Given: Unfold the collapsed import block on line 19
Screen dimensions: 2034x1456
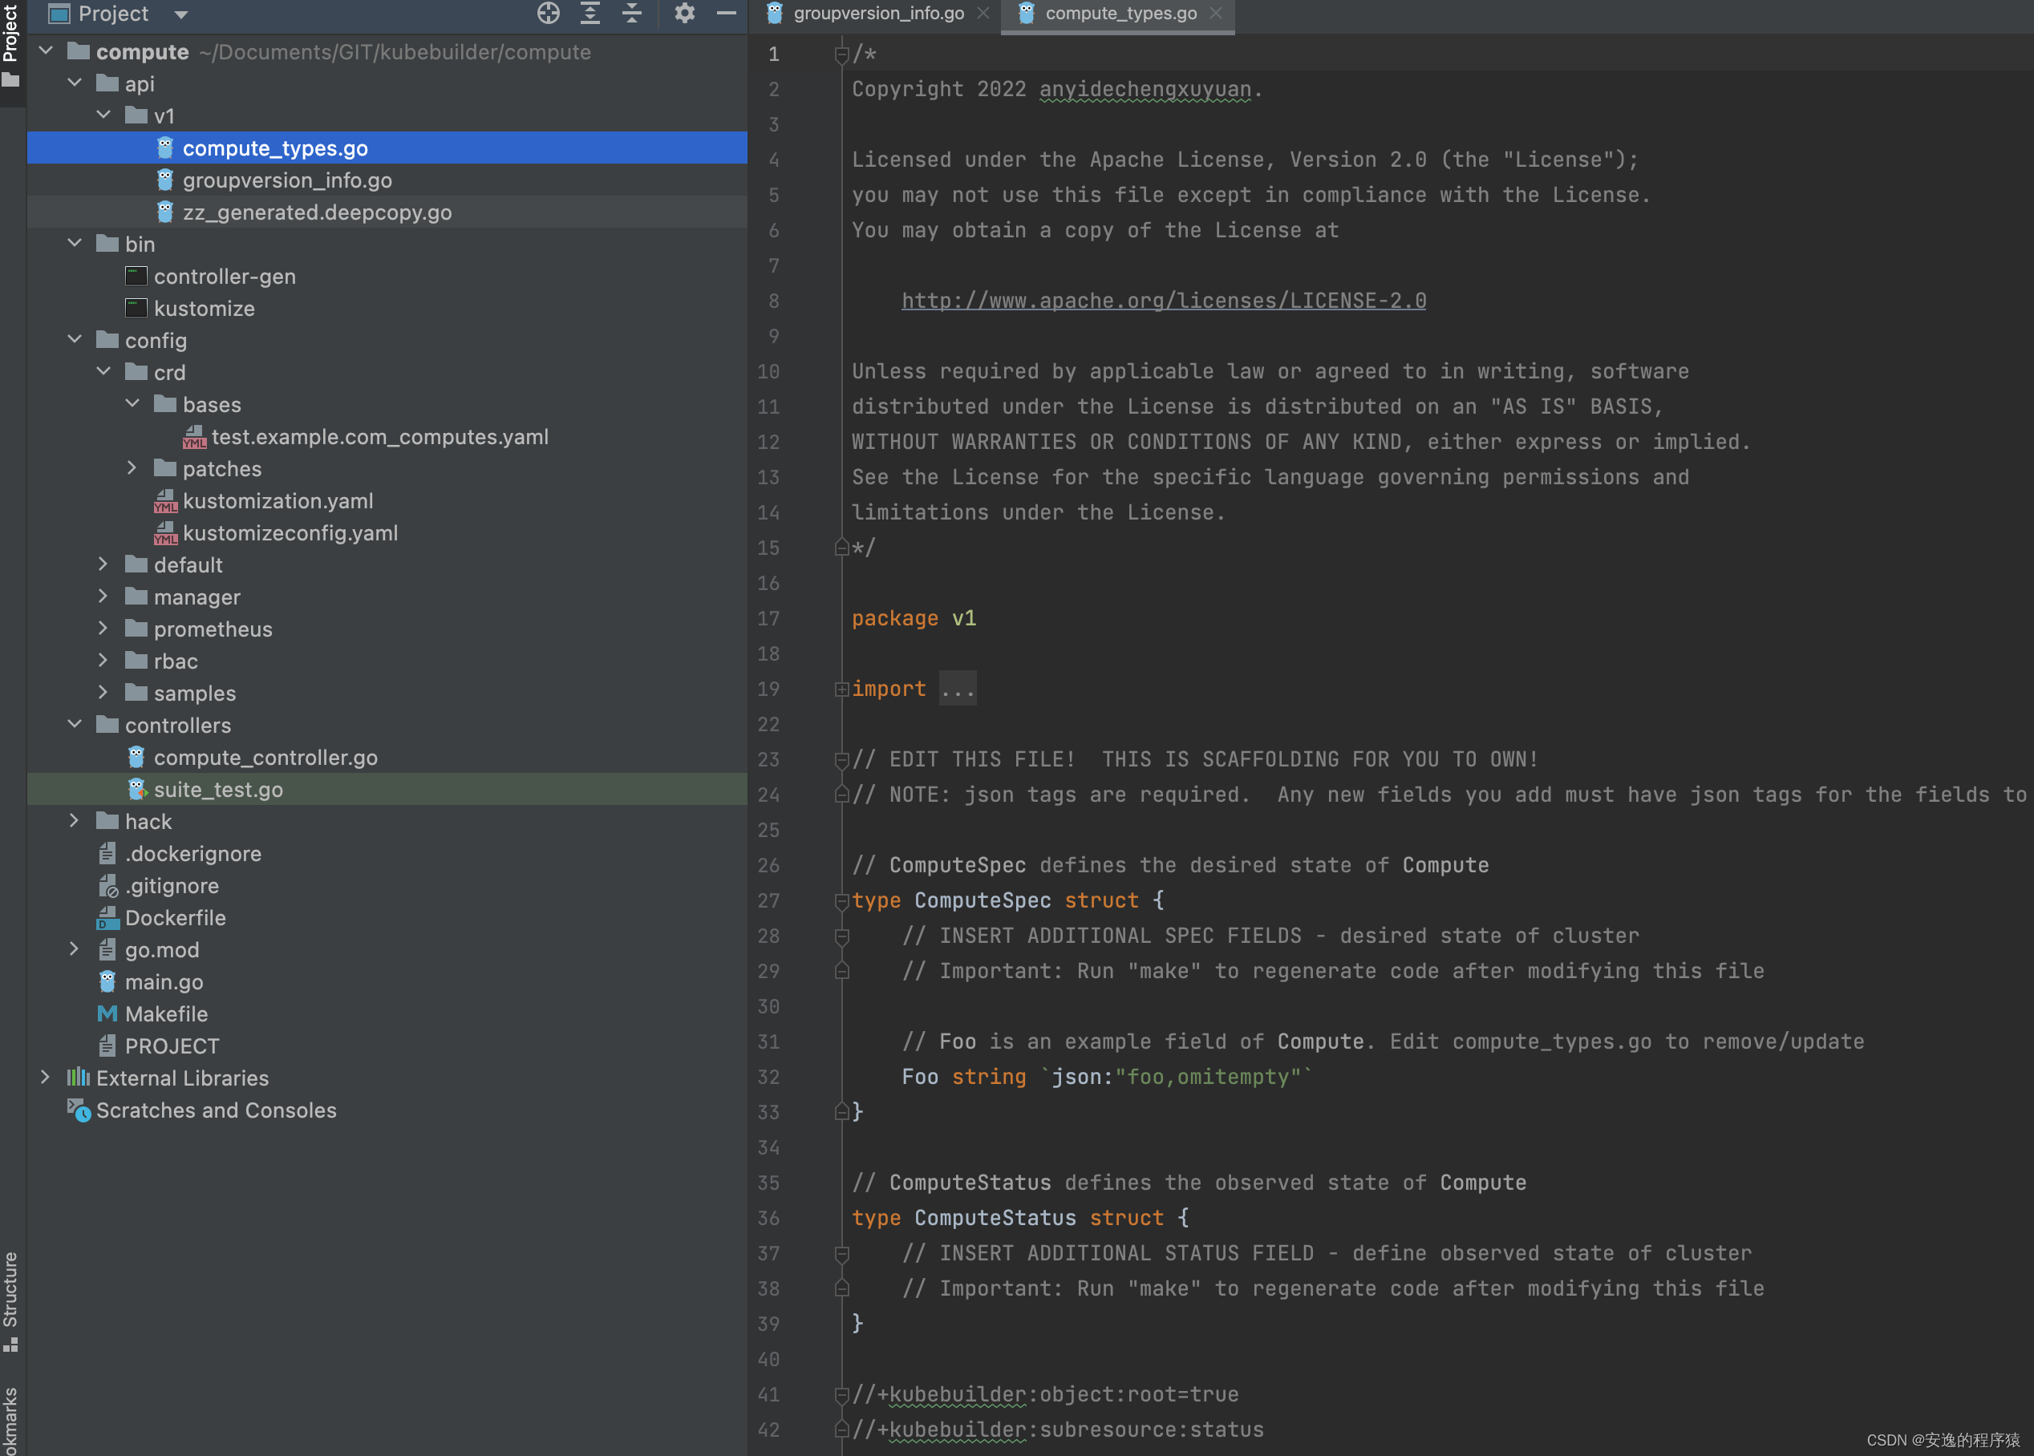Looking at the screenshot, I should point(841,690).
